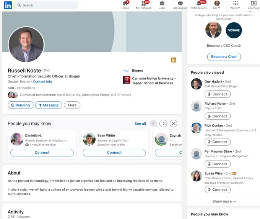
Task: Open Daniella H.'s profile picture
Action: 17,139
